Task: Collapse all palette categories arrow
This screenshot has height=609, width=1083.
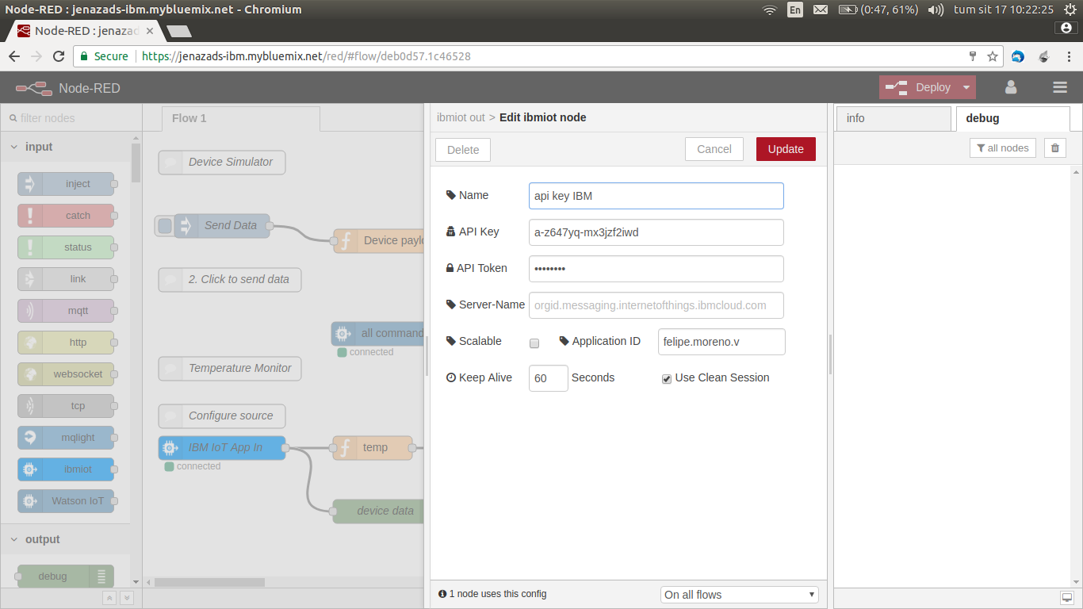Action: 109,598
